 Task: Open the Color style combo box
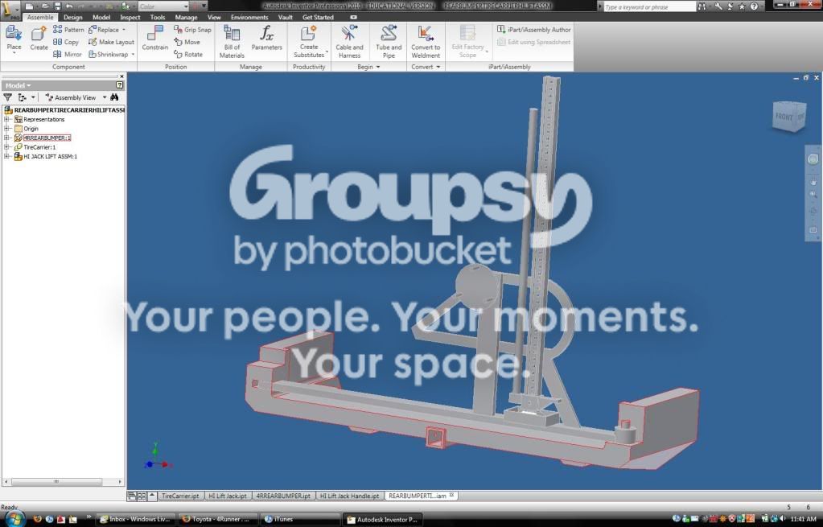pos(164,6)
